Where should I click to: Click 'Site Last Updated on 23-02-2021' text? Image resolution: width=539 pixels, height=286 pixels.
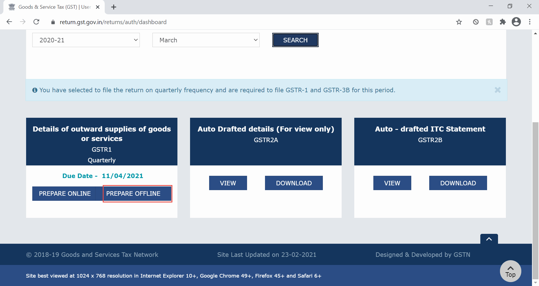pyautogui.click(x=267, y=255)
